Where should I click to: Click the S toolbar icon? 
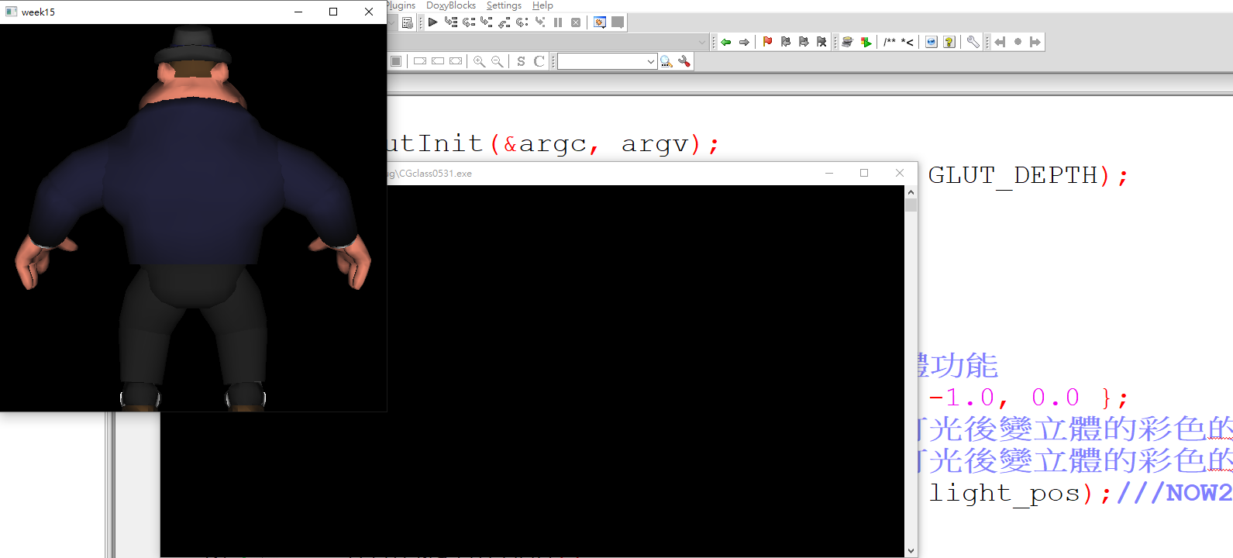tap(521, 61)
